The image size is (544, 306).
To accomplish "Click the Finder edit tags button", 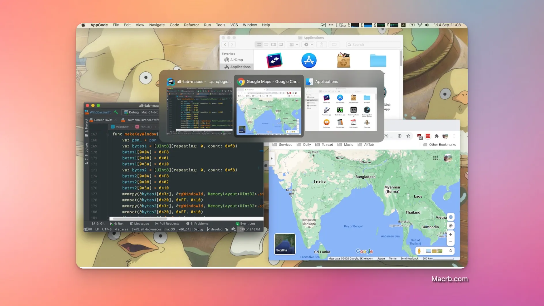I will click(x=334, y=45).
